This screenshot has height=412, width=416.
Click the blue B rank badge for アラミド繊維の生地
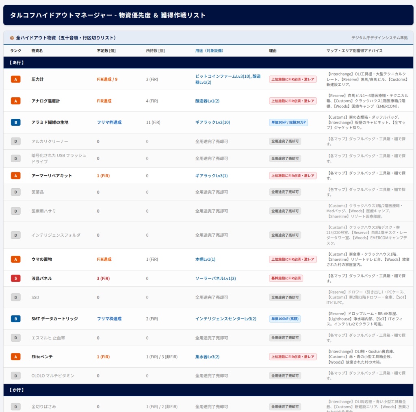(16, 122)
